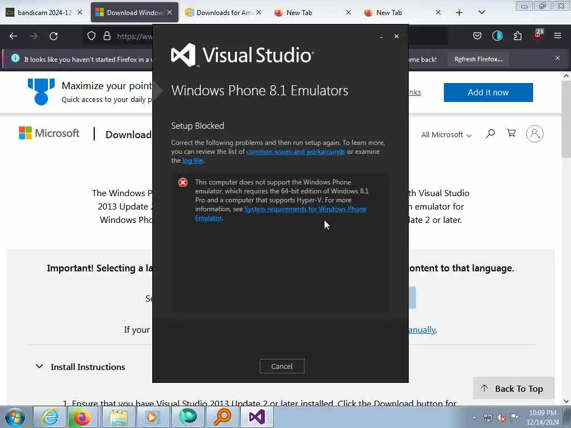Click the webpage search magnifier icon

(x=490, y=134)
